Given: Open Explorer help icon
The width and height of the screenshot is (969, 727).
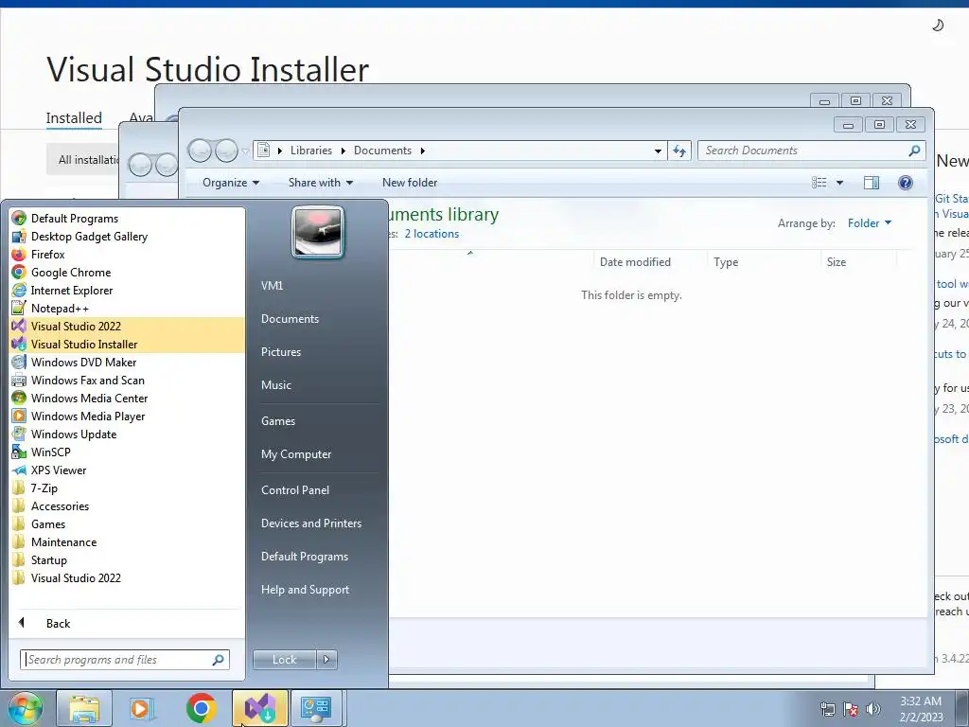Looking at the screenshot, I should pyautogui.click(x=906, y=183).
